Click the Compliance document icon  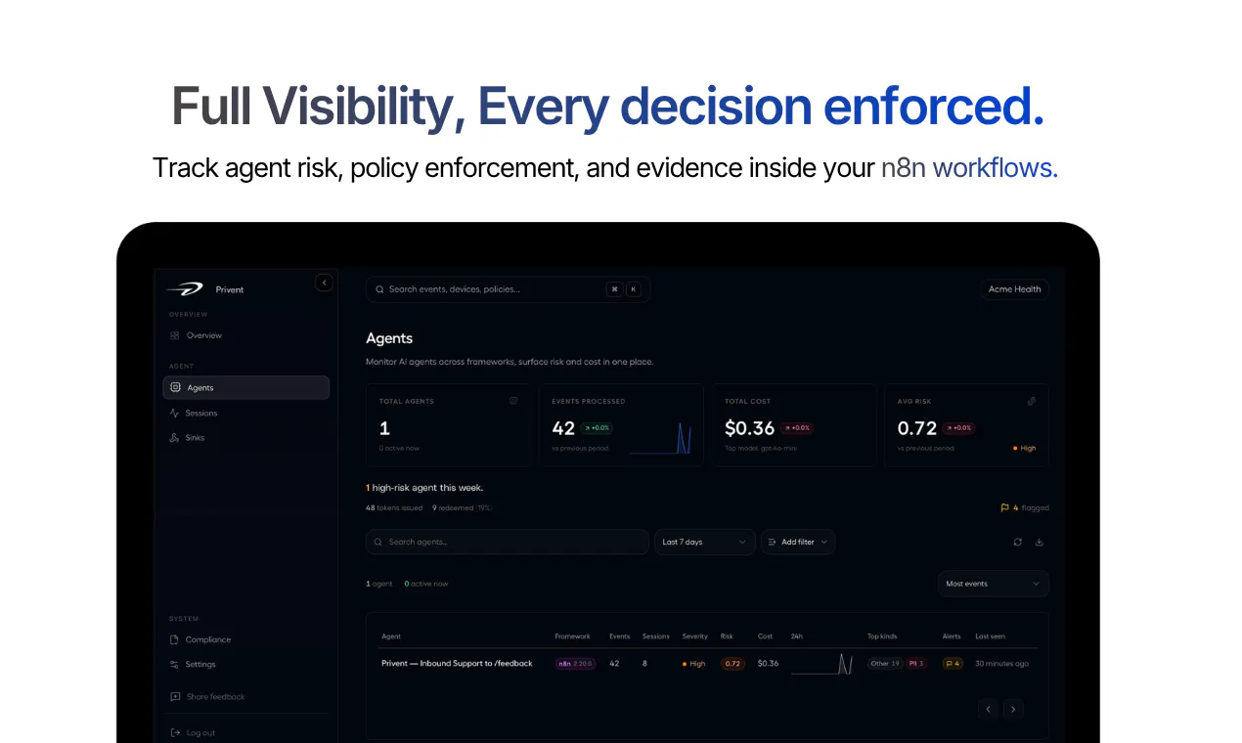pyautogui.click(x=174, y=639)
